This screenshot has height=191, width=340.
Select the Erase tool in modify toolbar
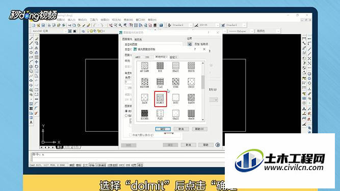(36, 38)
